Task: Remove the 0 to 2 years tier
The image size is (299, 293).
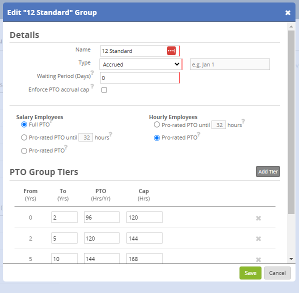Action: (x=258, y=218)
